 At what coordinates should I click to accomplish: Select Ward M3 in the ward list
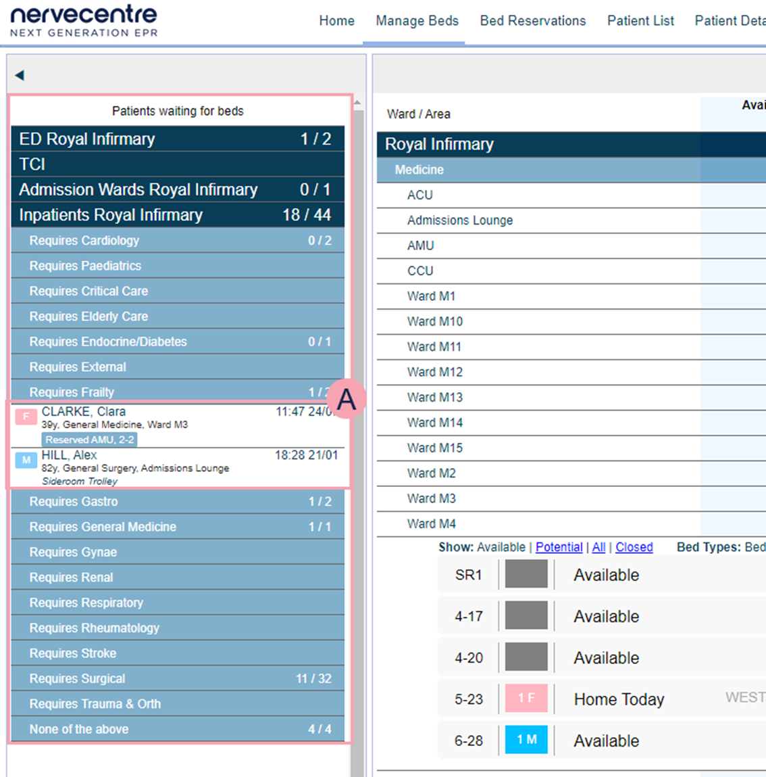click(x=431, y=498)
